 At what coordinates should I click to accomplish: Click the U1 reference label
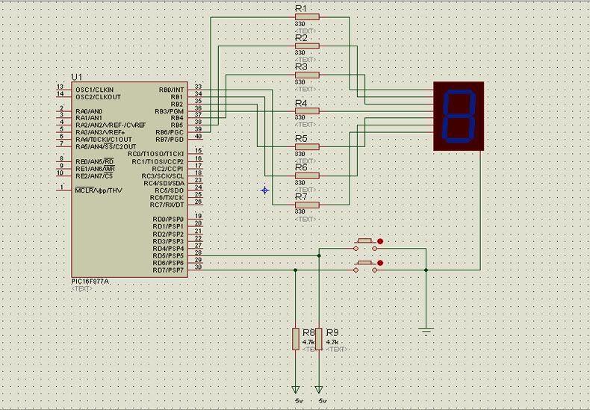(77, 77)
